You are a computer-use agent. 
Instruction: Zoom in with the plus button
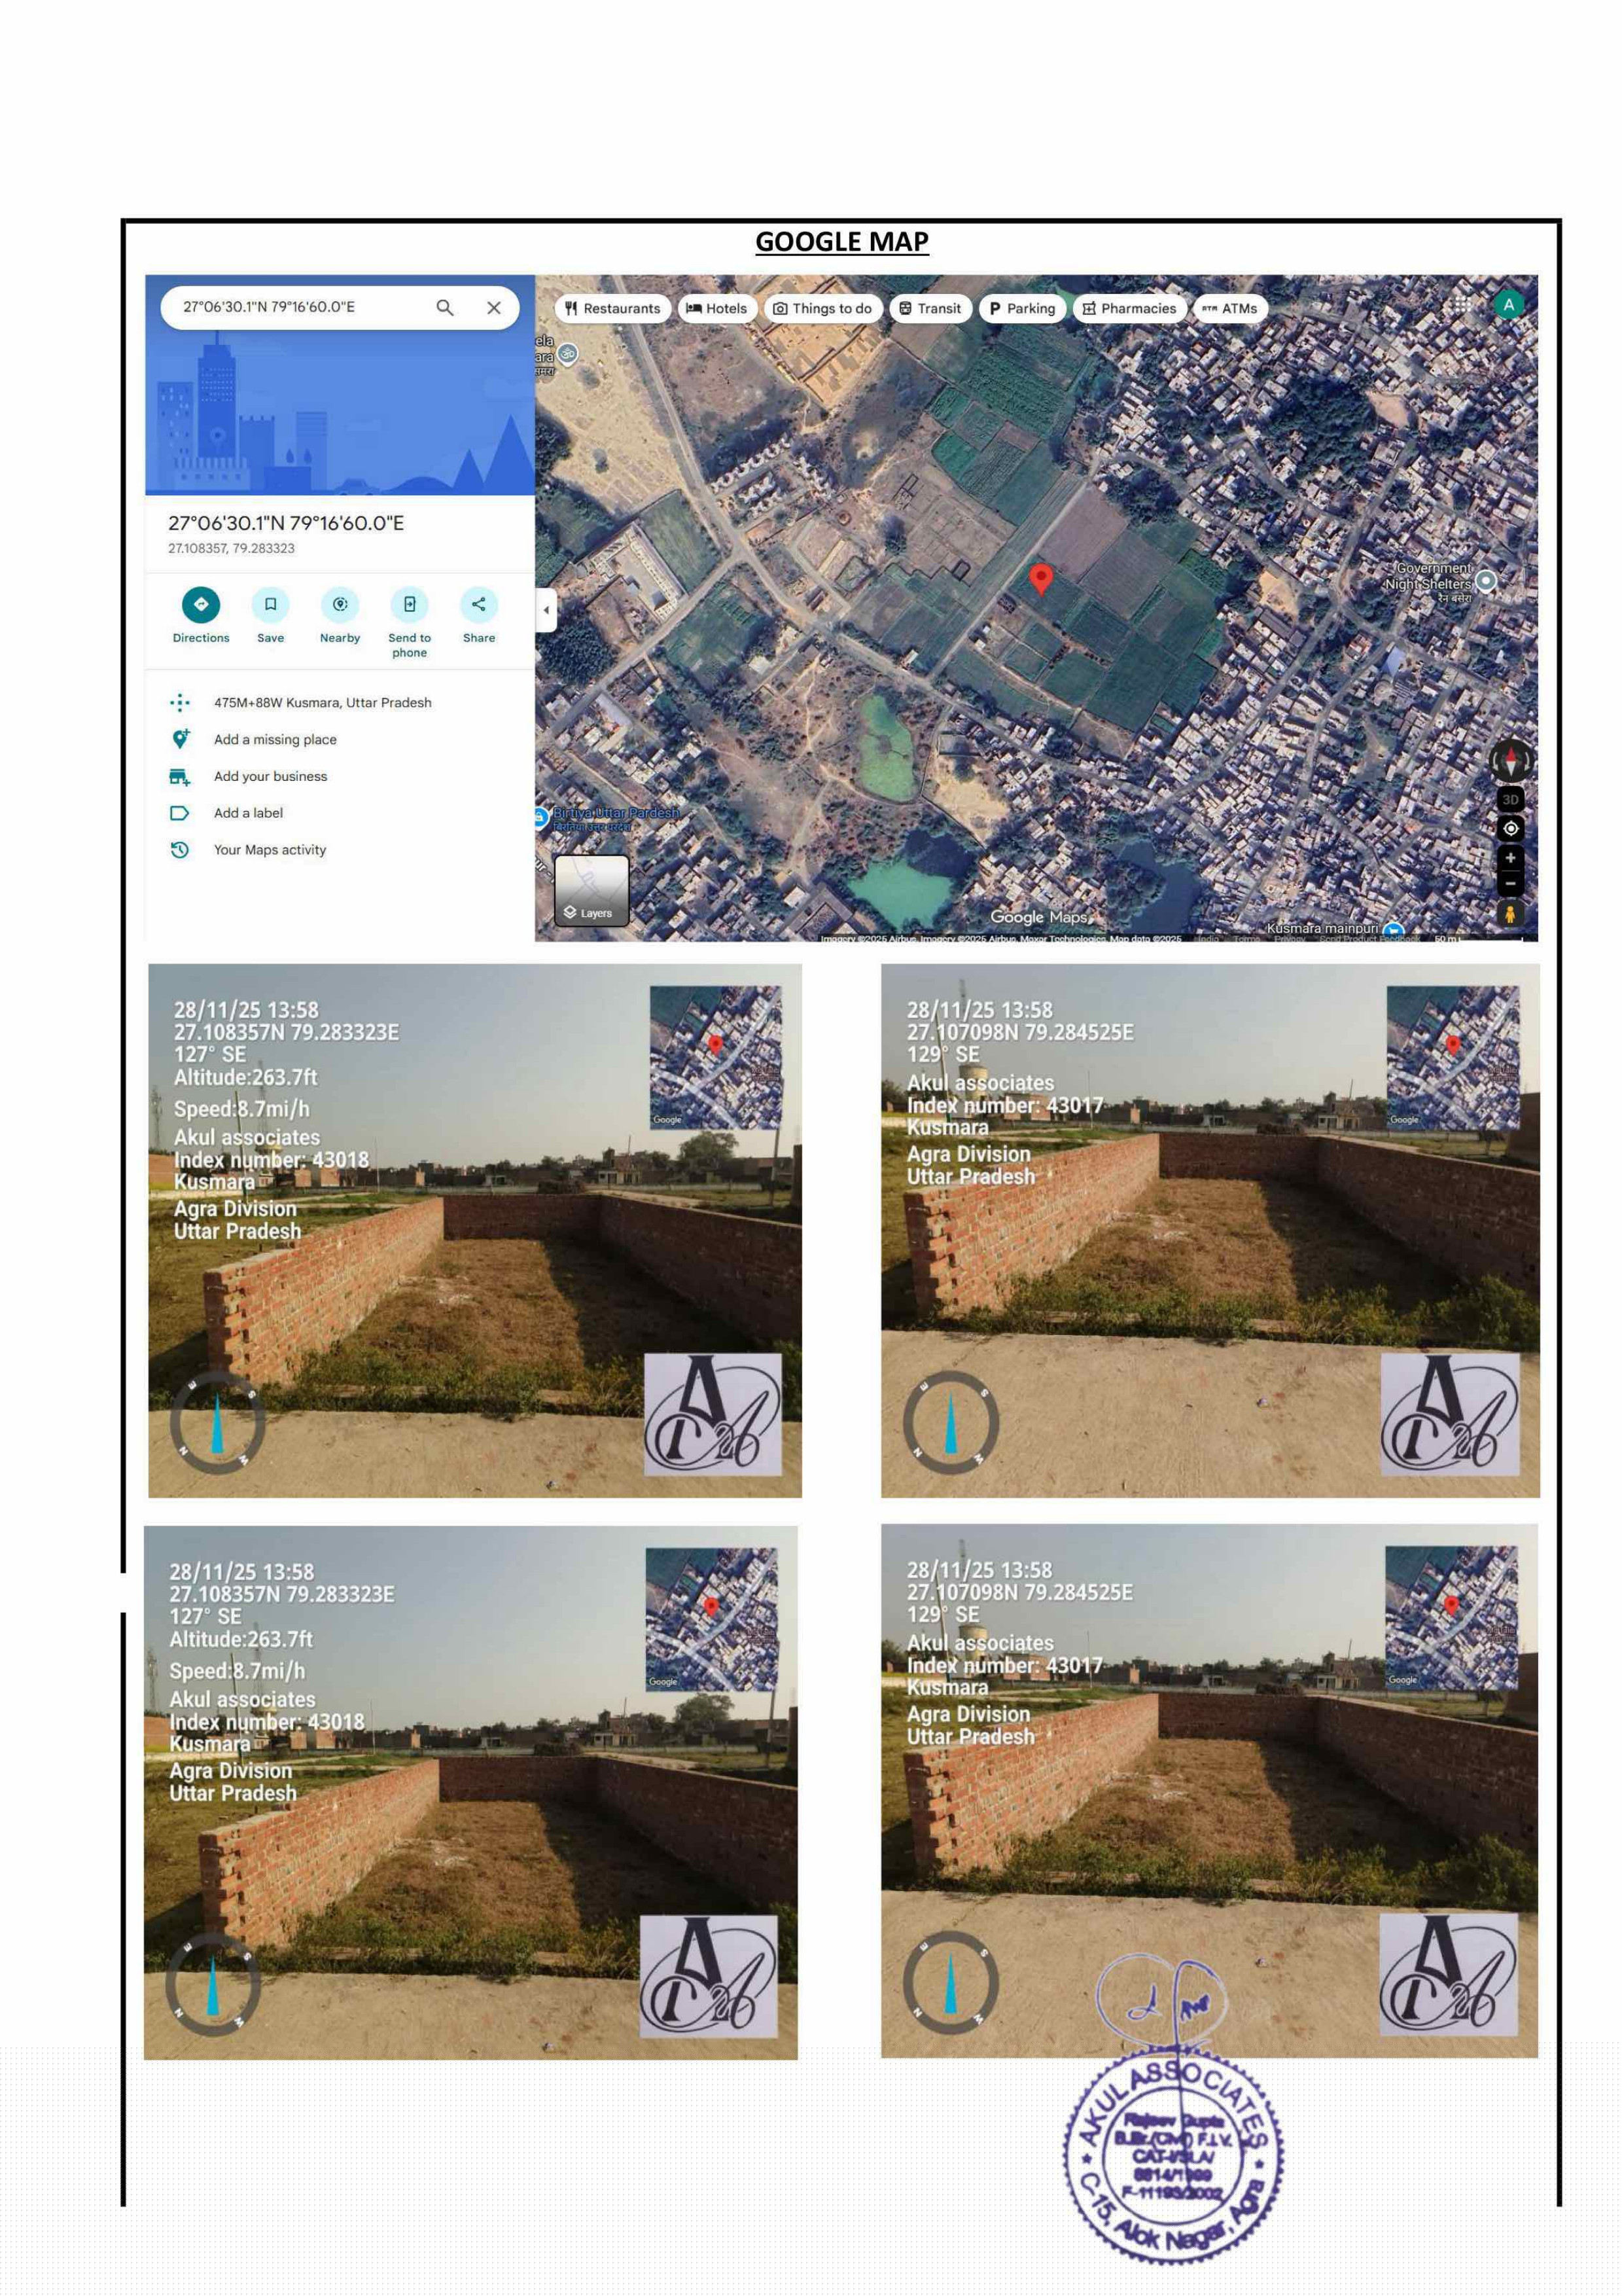[1510, 858]
